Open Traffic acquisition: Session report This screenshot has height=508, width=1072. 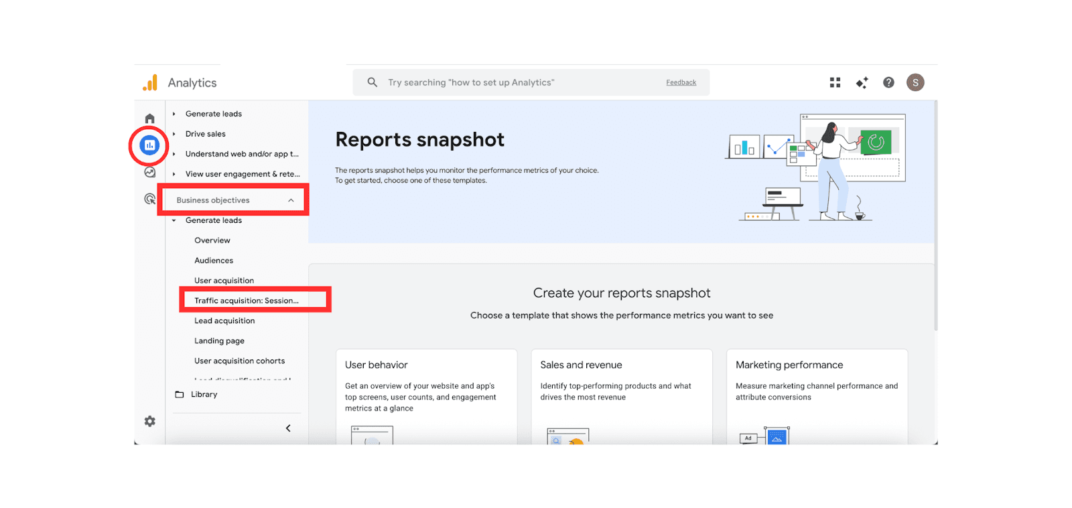(247, 301)
